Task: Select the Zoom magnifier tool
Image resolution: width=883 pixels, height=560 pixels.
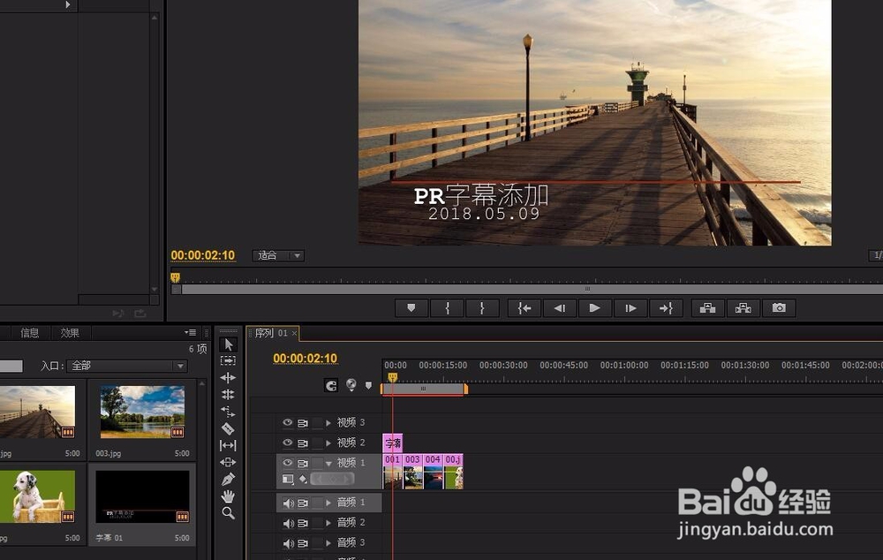Action: pyautogui.click(x=228, y=513)
